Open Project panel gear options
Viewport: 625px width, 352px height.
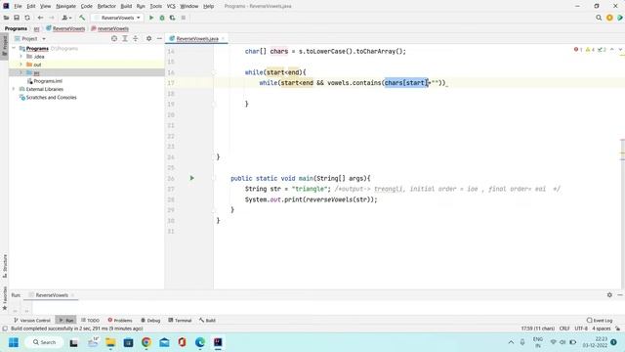(148, 38)
